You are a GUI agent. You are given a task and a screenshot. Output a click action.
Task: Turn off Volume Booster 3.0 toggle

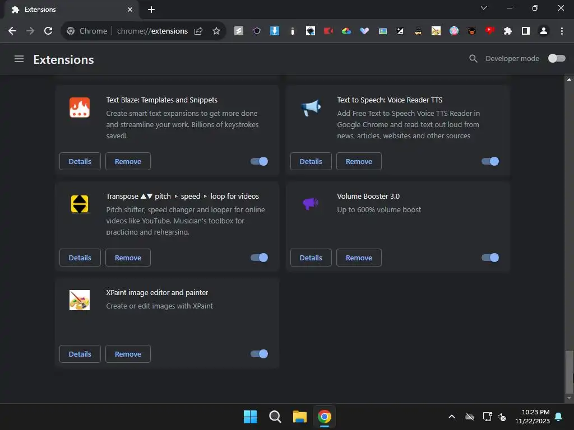pyautogui.click(x=490, y=258)
